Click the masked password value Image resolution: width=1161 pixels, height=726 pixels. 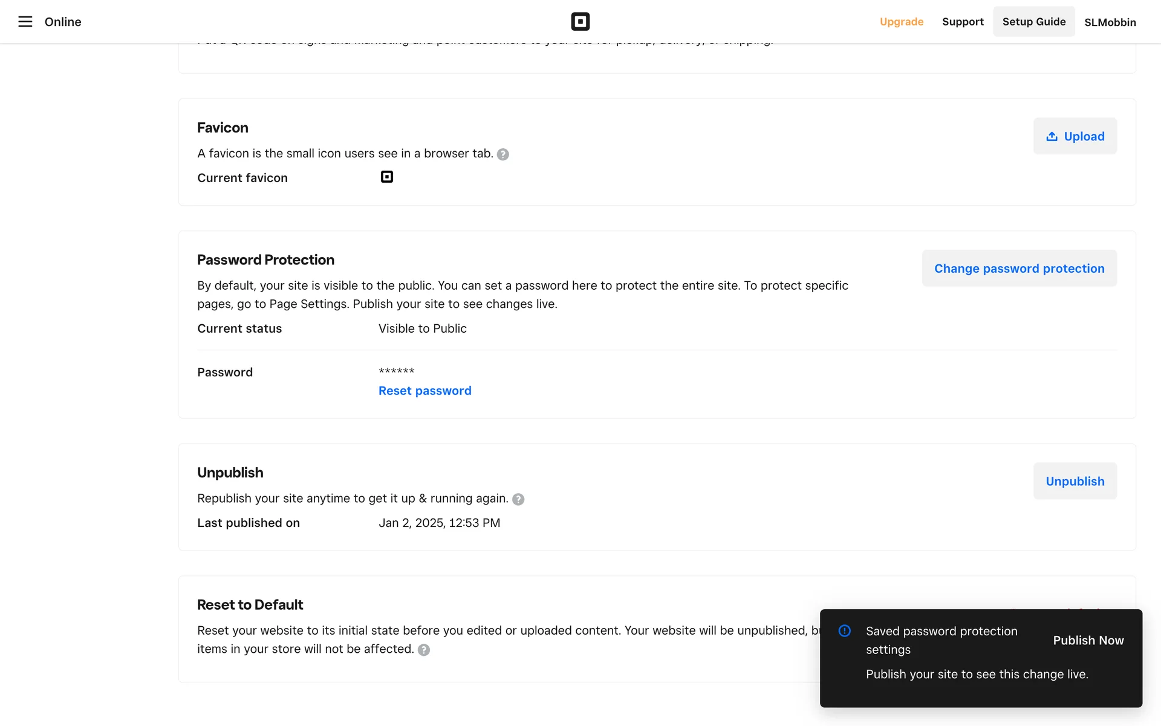pos(396,371)
